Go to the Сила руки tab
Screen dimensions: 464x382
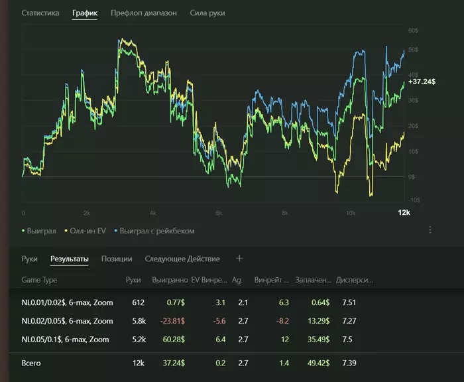click(x=207, y=13)
